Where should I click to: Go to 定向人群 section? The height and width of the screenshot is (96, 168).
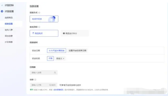coord(9,30)
